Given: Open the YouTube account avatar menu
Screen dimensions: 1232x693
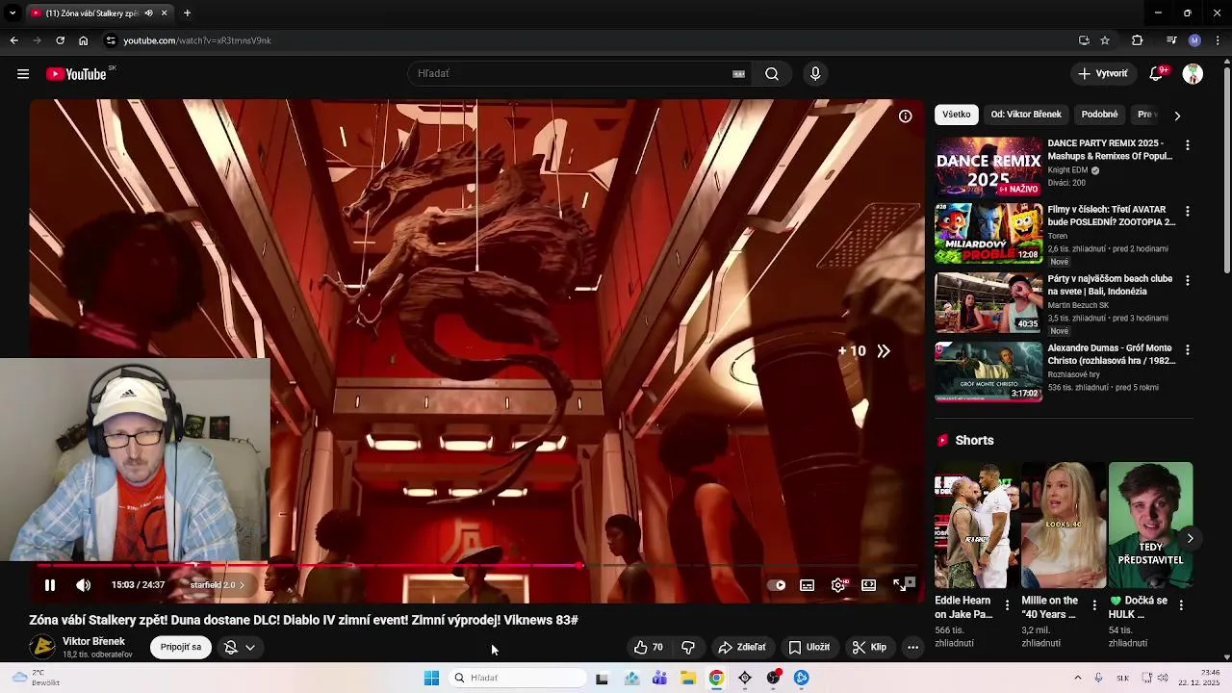Looking at the screenshot, I should 1193,74.
